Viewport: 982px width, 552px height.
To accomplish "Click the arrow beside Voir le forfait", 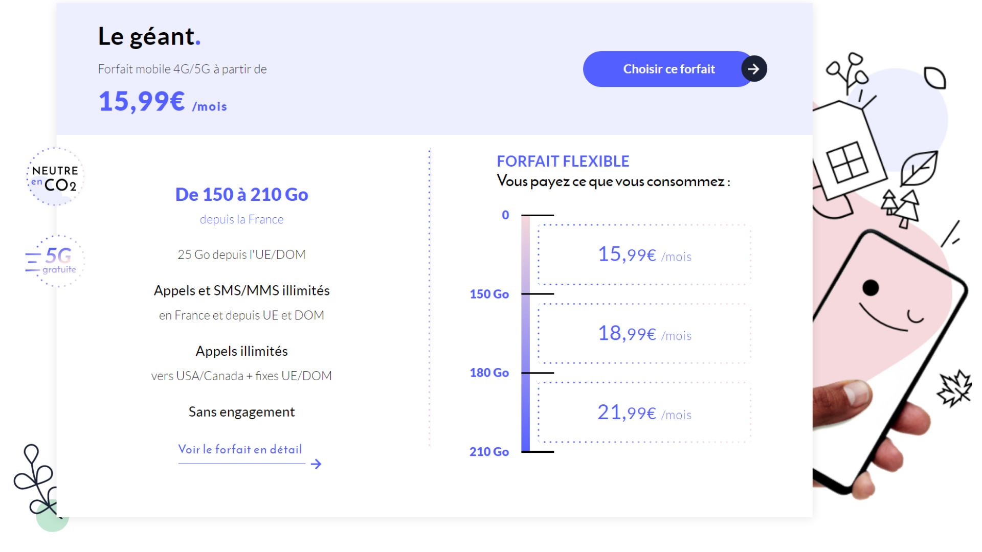I will [316, 464].
